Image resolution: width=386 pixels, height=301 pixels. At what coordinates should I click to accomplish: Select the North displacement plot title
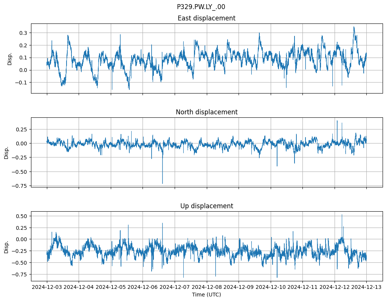[206, 112]
